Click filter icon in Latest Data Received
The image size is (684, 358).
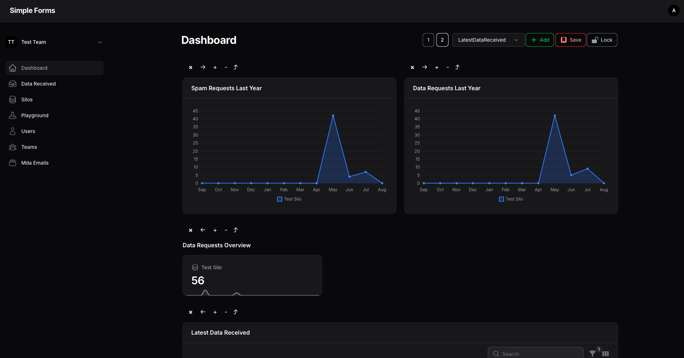(592, 354)
